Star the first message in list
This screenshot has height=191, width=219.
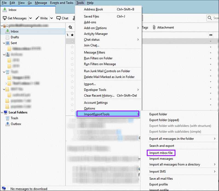(x=72, y=41)
